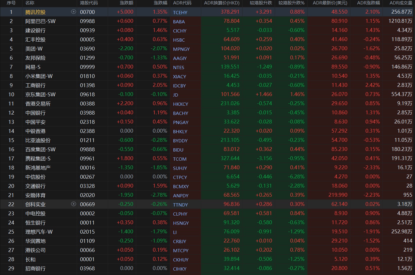Select the 长和 stock name
Screen dimensions: 415x275
(30, 259)
